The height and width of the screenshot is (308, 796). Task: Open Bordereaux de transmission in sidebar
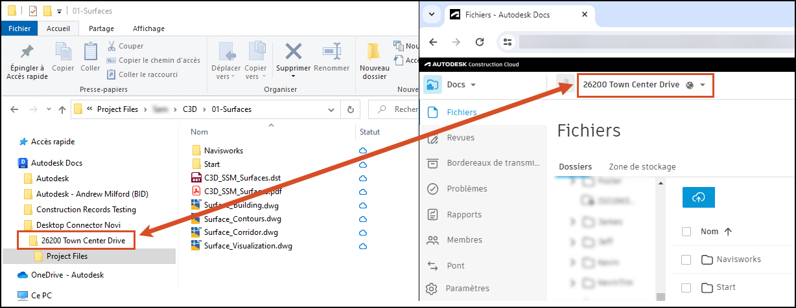pos(483,163)
